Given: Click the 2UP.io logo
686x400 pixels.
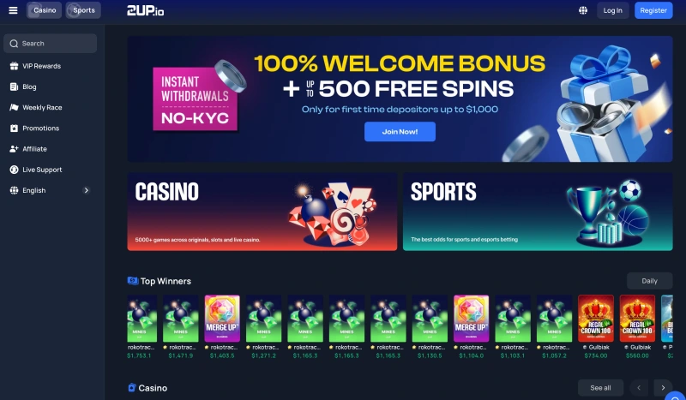Looking at the screenshot, I should point(145,10).
